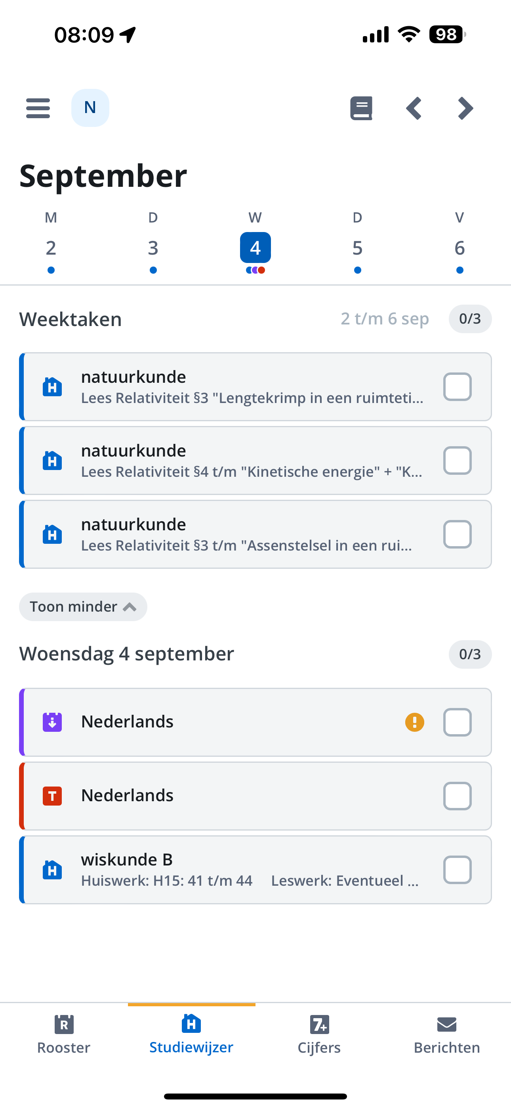The height and width of the screenshot is (1109, 511).
Task: Mark the Nederlands test item as done
Action: [x=457, y=796]
